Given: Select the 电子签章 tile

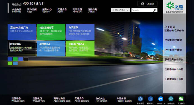Looking at the screenshot, I should click(80, 32).
